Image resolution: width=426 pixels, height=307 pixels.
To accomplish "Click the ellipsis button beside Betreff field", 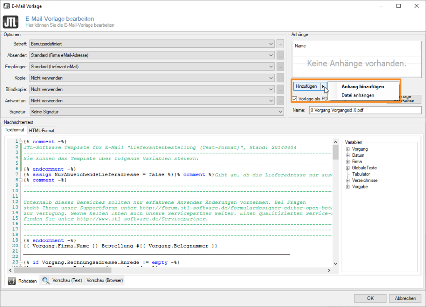I will [x=280, y=44].
